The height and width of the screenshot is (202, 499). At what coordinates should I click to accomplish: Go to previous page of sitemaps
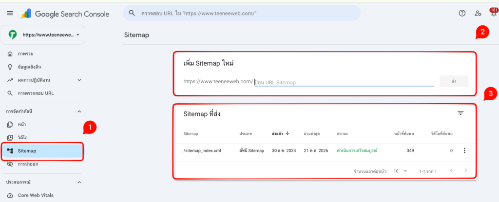452,171
